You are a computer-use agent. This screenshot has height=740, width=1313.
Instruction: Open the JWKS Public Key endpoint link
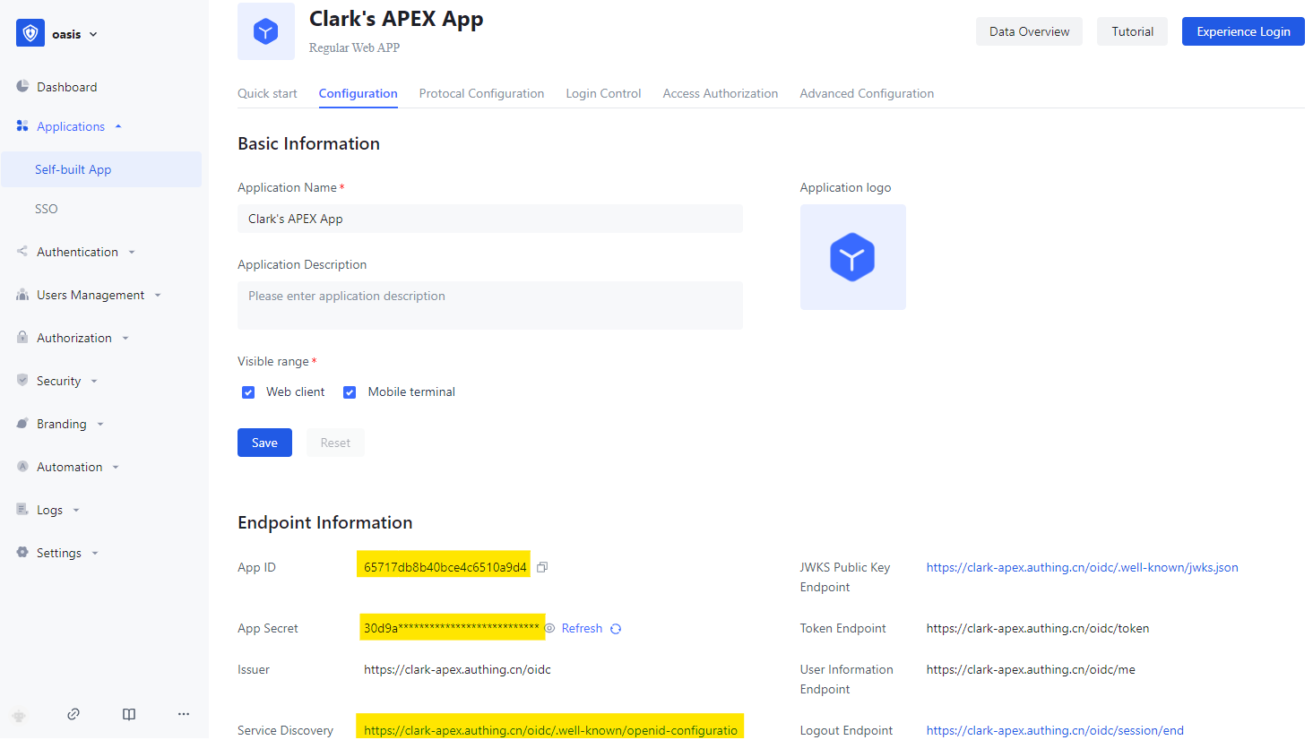(1082, 567)
